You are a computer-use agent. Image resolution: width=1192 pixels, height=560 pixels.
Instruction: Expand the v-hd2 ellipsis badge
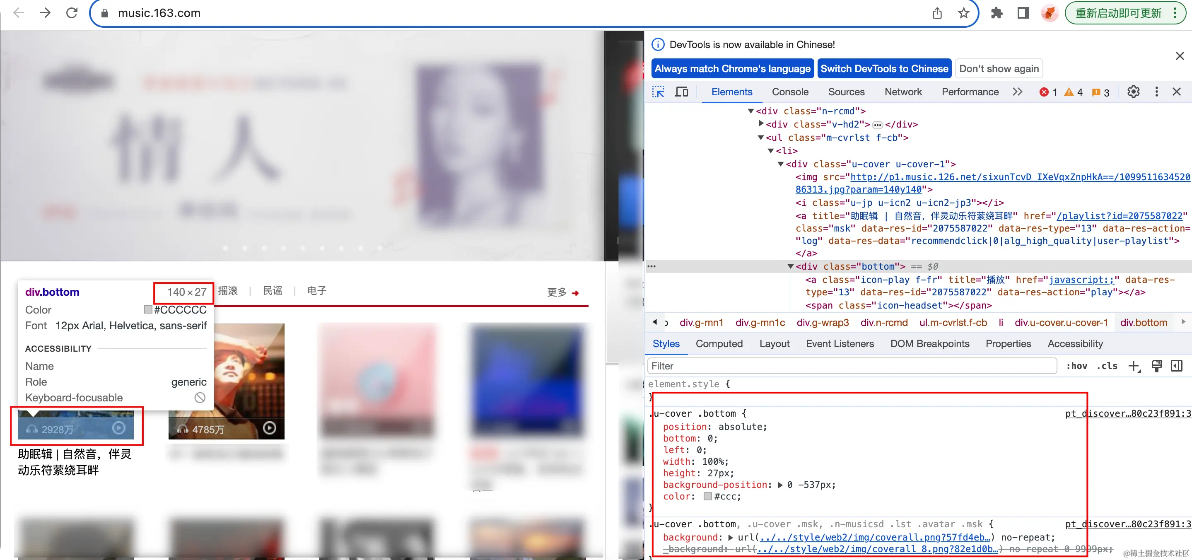pos(877,125)
